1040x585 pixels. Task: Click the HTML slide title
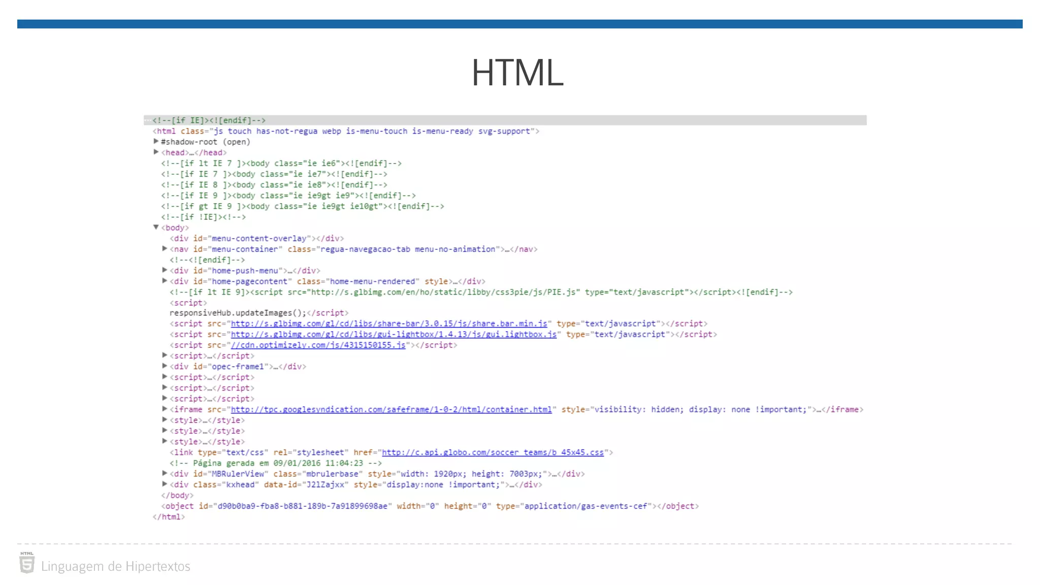point(517,73)
